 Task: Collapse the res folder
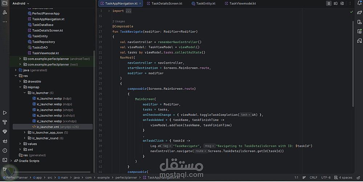click(x=16, y=76)
